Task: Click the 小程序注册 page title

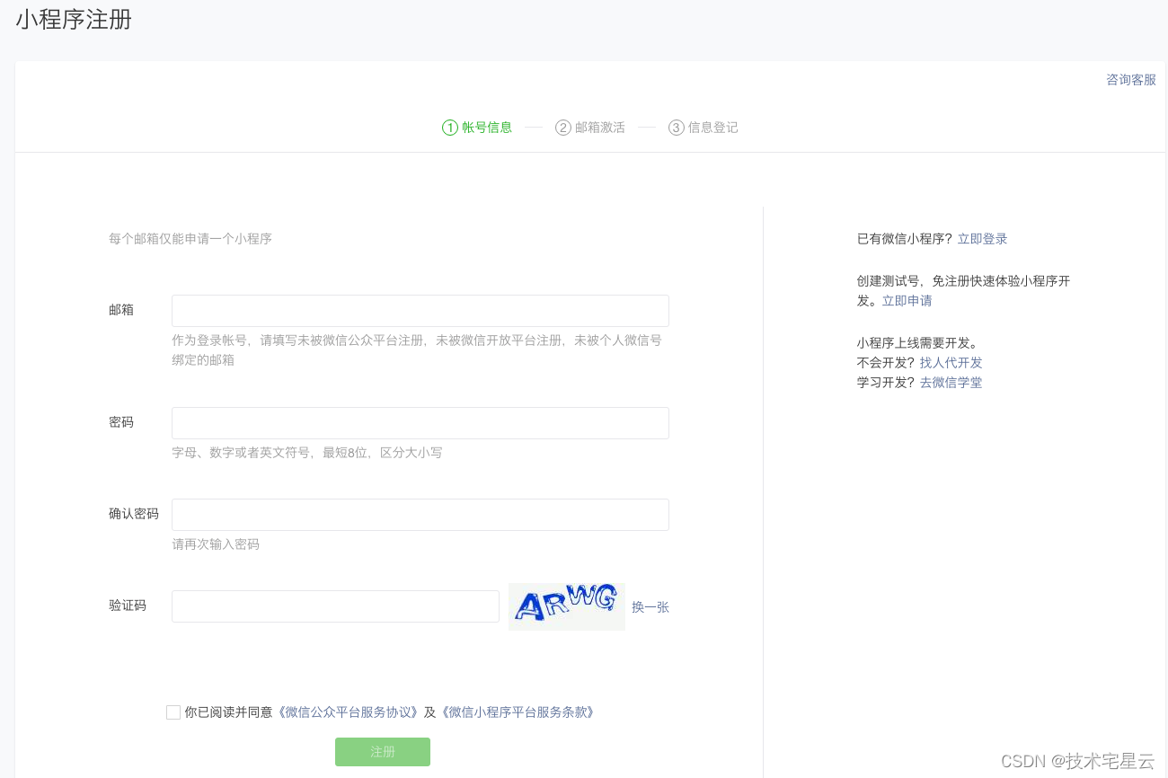Action: (x=72, y=20)
